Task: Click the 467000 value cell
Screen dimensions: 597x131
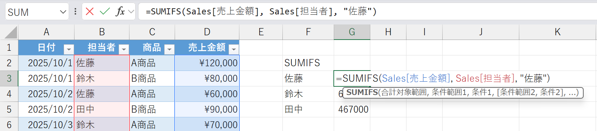Action: point(352,109)
